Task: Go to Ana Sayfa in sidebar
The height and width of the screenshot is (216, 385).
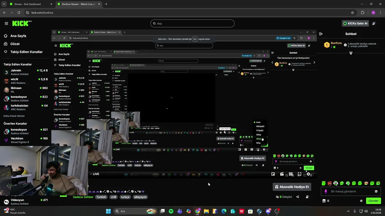Action: 18,36
